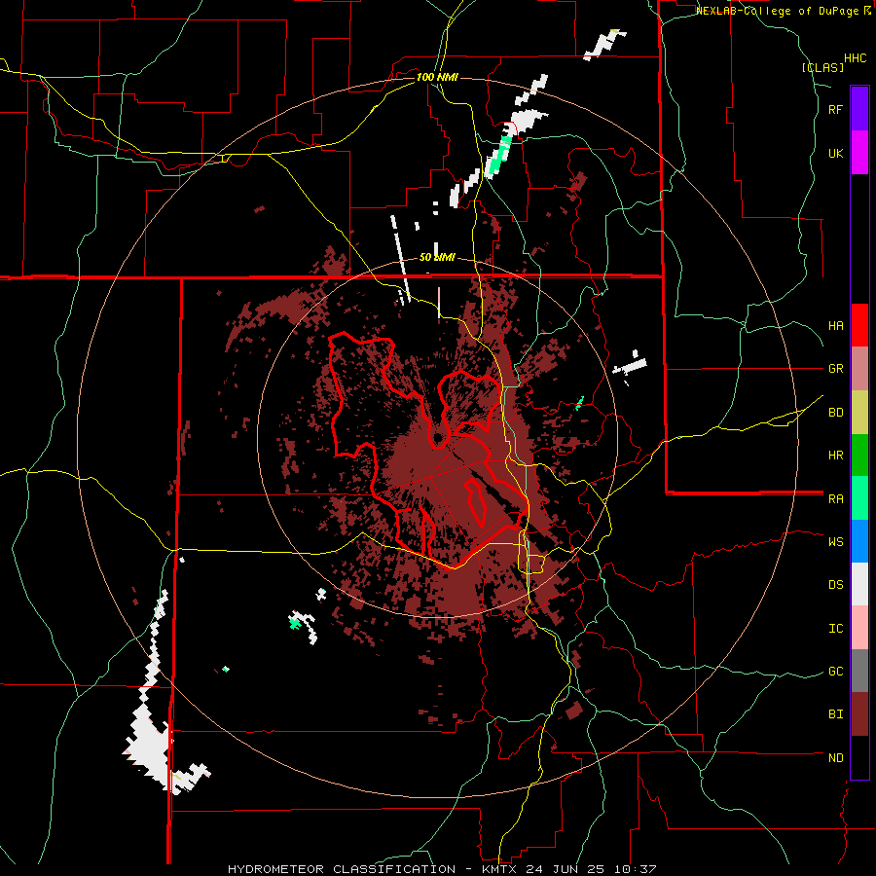Click the 'DS' legend label
The height and width of the screenshot is (876, 876).
click(835, 584)
